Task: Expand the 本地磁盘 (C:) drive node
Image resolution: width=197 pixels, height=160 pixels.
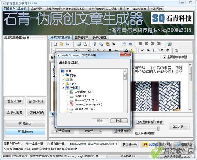Action: tap(67, 92)
